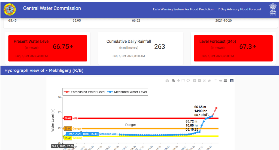279x150 pixels.
Task: Enable show closest data on hover
Action: [220, 81]
